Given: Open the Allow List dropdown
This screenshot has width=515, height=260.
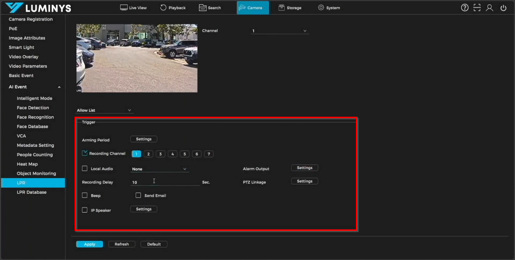Looking at the screenshot, I should 104,110.
